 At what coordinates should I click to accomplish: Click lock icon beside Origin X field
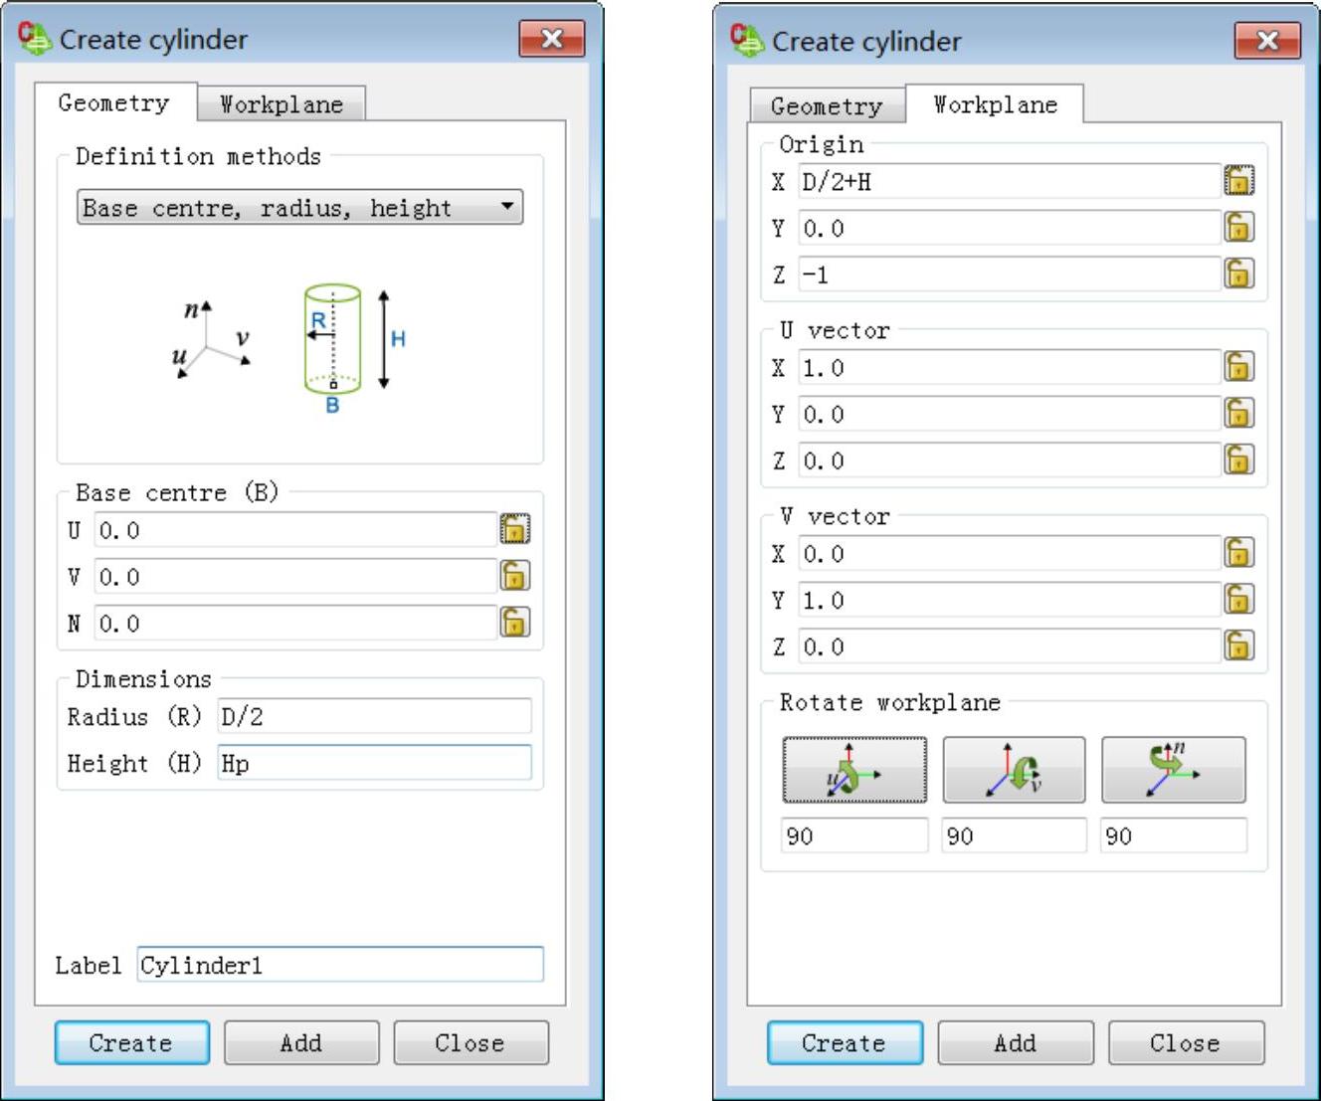pos(1238,181)
